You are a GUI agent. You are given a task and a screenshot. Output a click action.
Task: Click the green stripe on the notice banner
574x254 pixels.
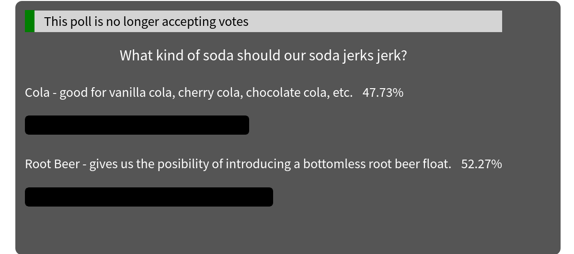pos(30,21)
